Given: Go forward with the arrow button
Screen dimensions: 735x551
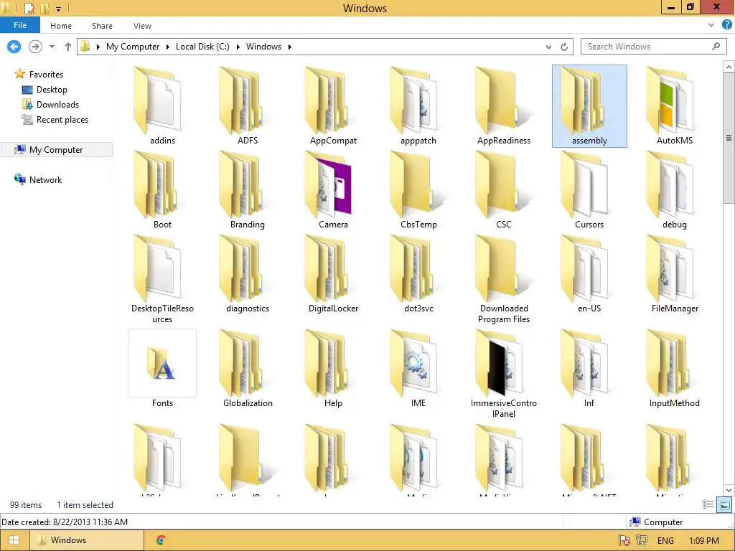Looking at the screenshot, I should click(35, 47).
